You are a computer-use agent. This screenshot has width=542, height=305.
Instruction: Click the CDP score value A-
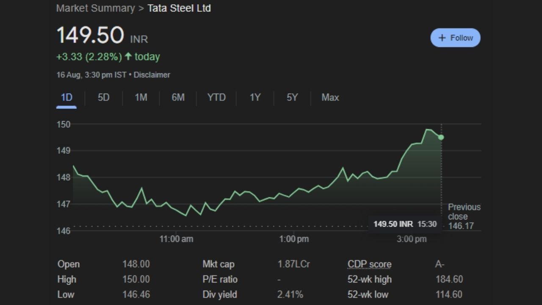[x=440, y=264]
